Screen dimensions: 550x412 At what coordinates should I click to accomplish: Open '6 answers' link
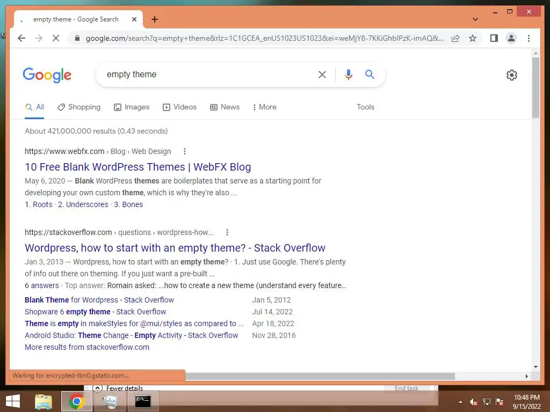(x=42, y=285)
